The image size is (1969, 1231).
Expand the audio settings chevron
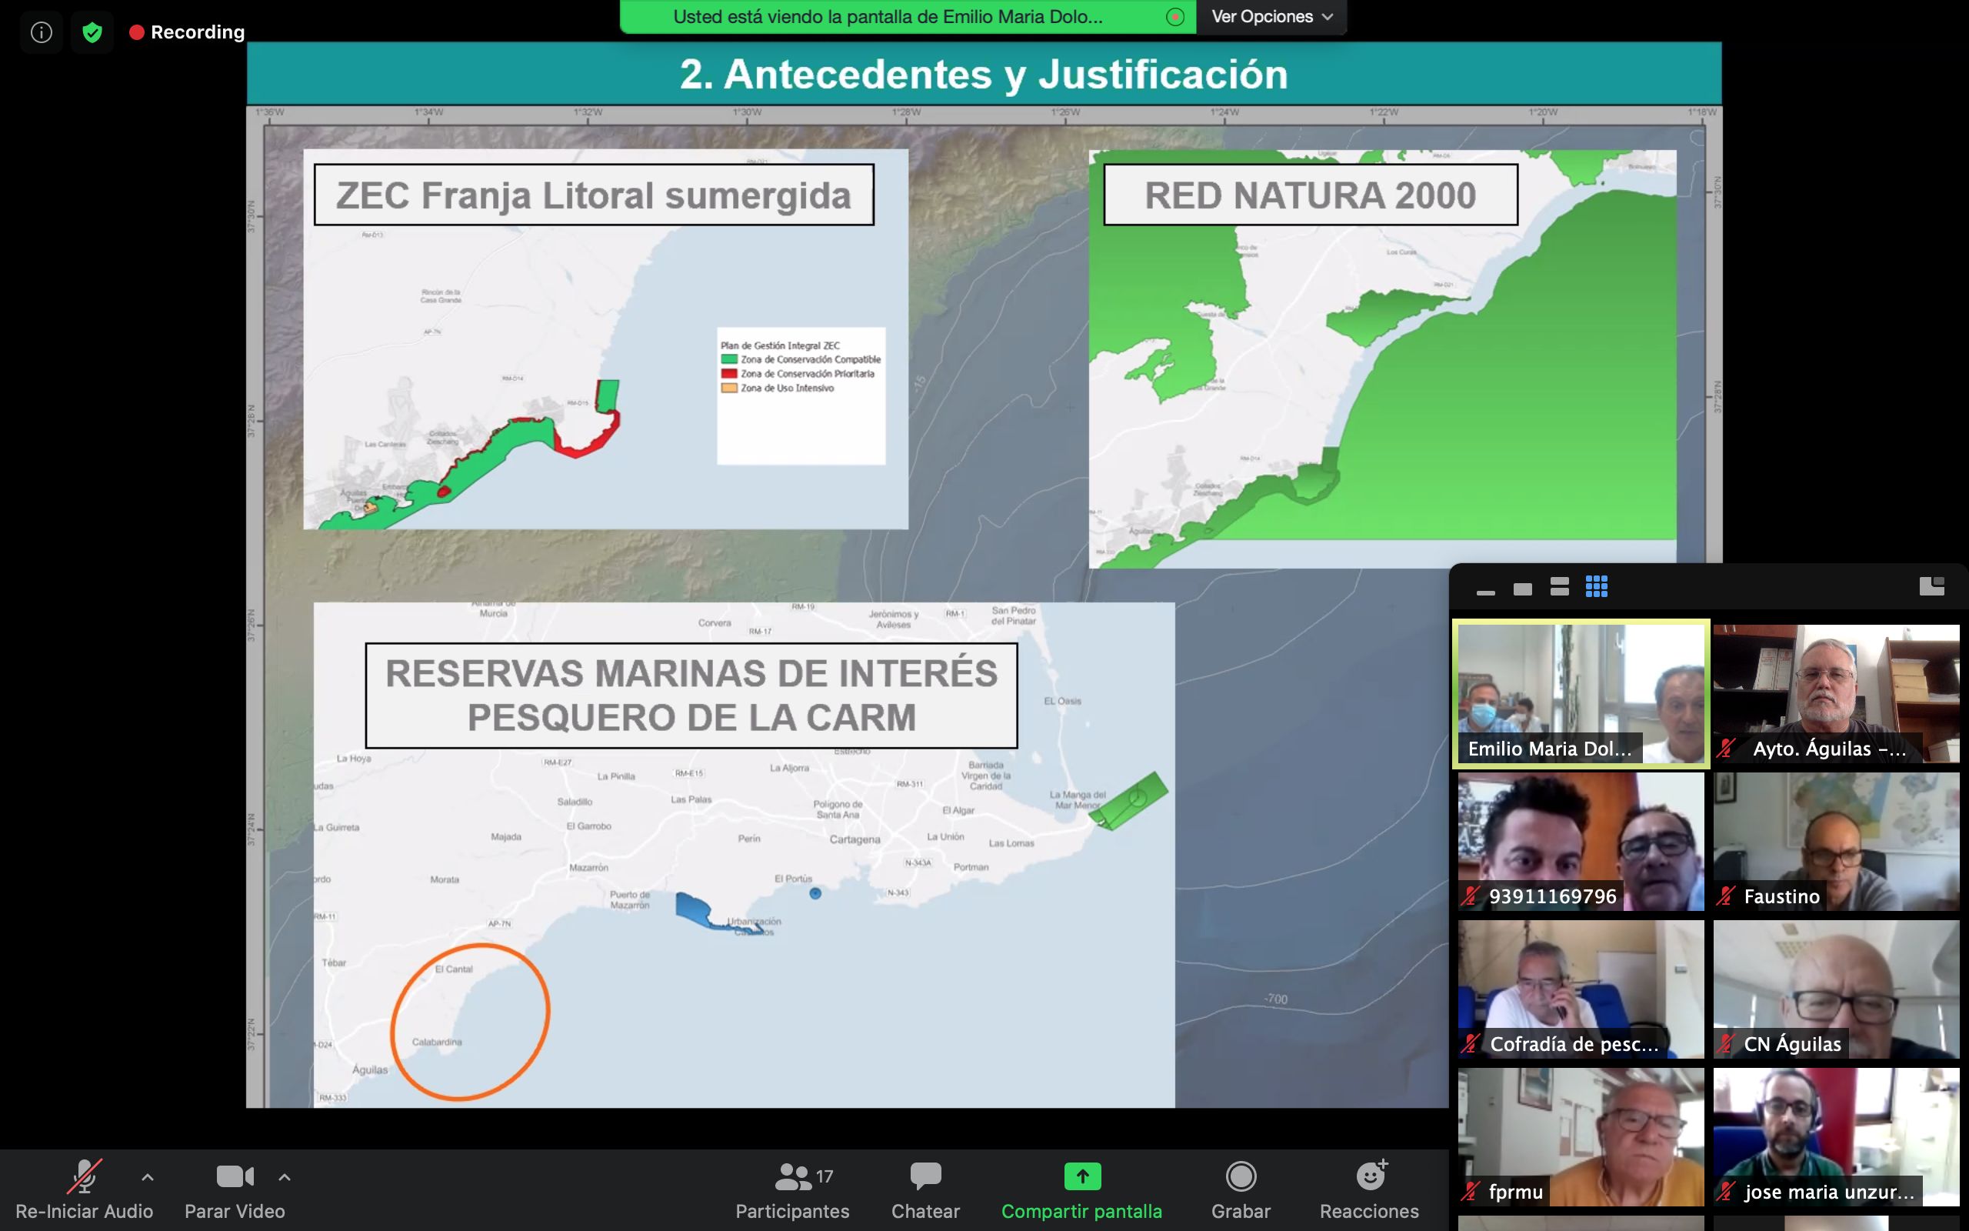pyautogui.click(x=148, y=1176)
